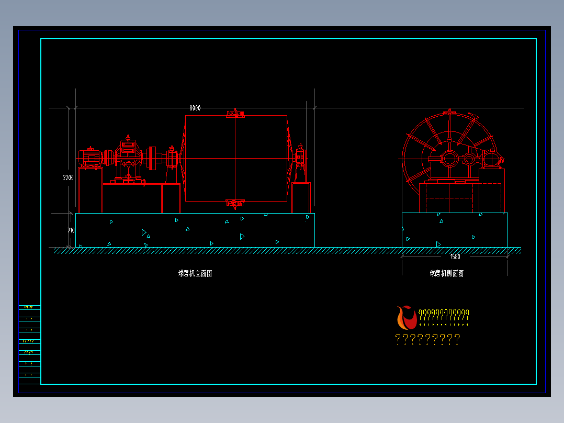Select the 1580 width dimension text

coord(455,257)
